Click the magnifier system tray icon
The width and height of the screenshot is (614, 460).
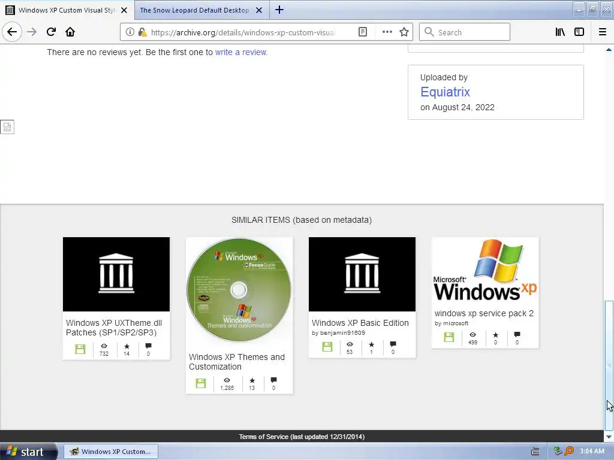coord(569,451)
